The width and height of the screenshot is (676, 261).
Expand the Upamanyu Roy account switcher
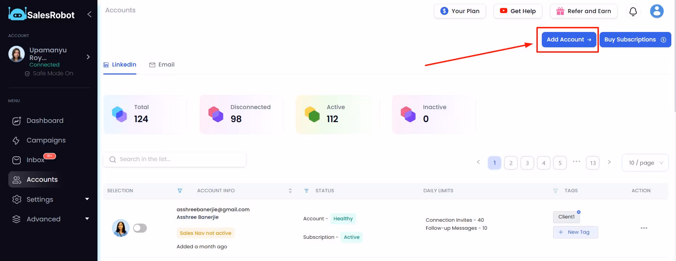click(x=88, y=57)
